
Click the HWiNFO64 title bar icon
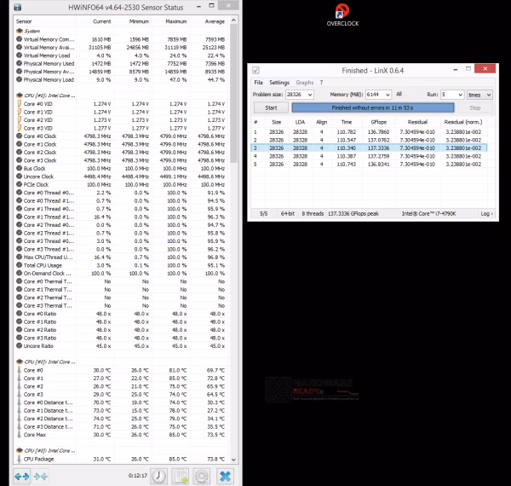point(18,7)
